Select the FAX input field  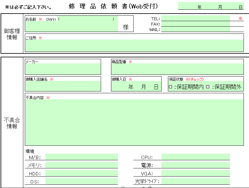195,24
